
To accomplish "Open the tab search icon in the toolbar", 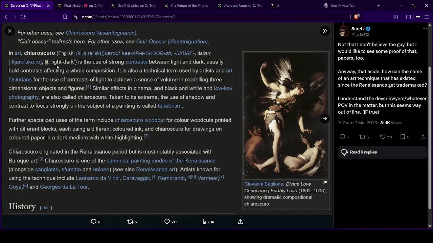I will pos(395,17).
